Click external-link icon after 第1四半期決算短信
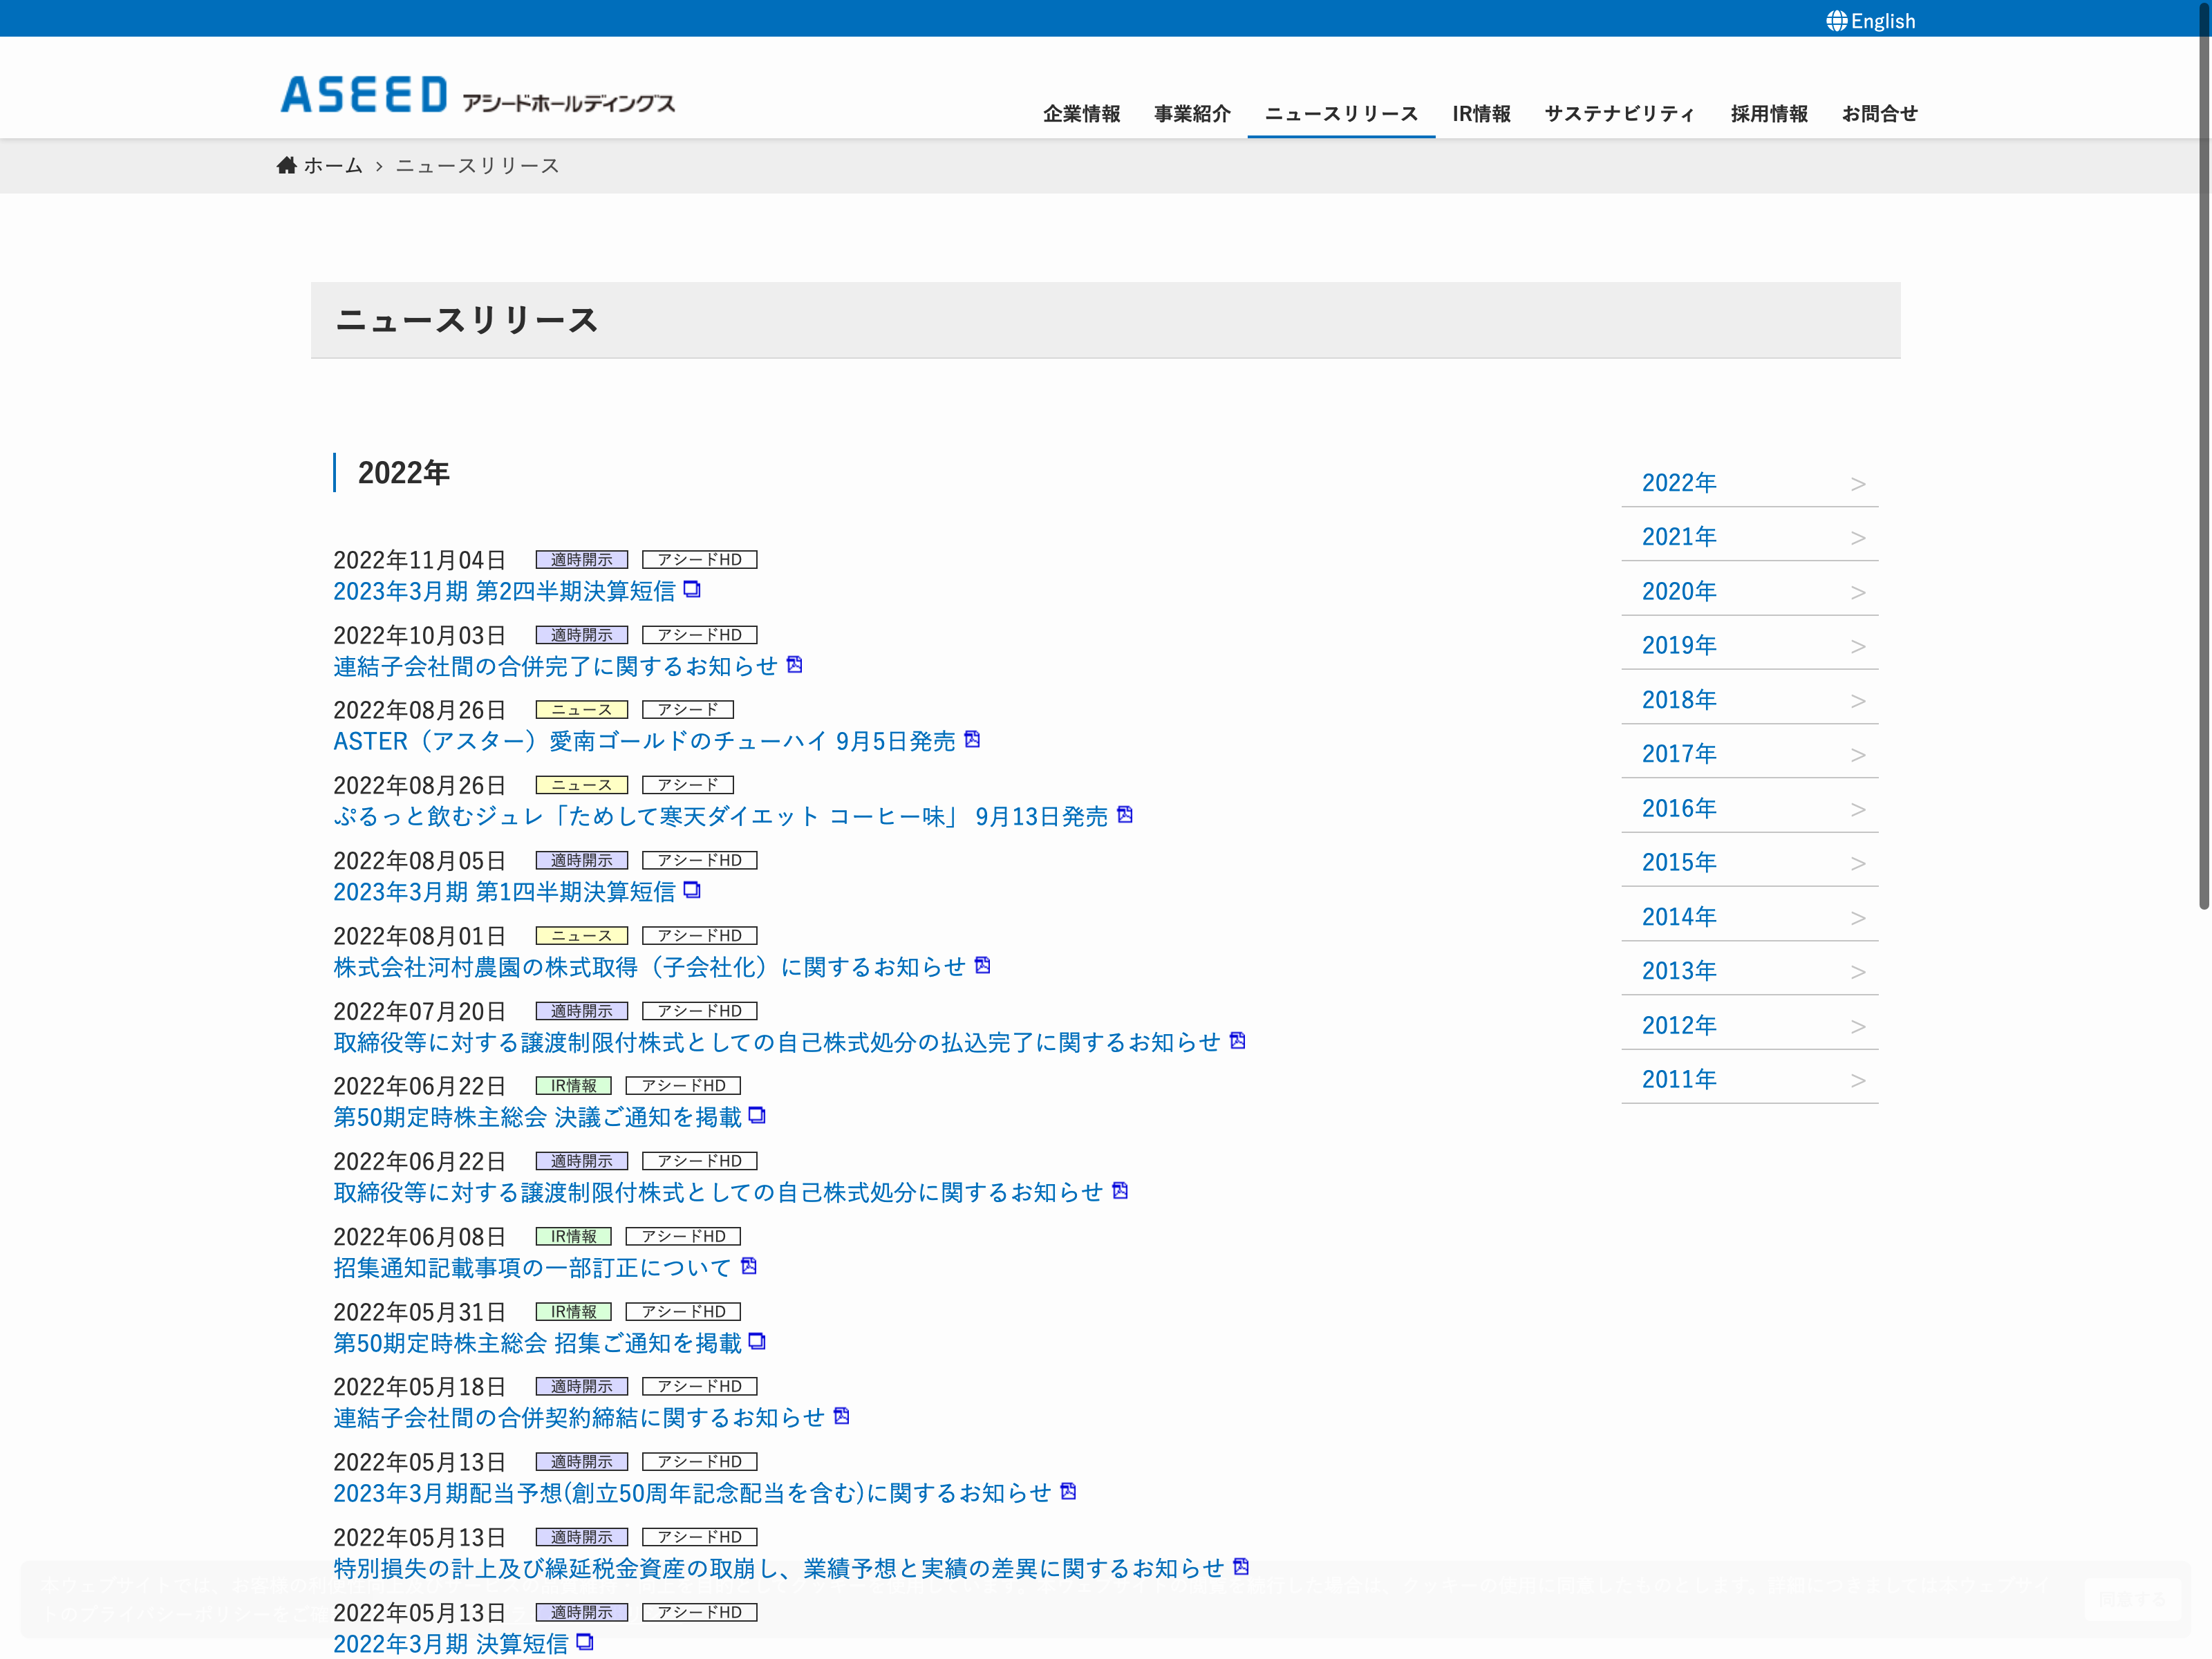 tap(692, 890)
